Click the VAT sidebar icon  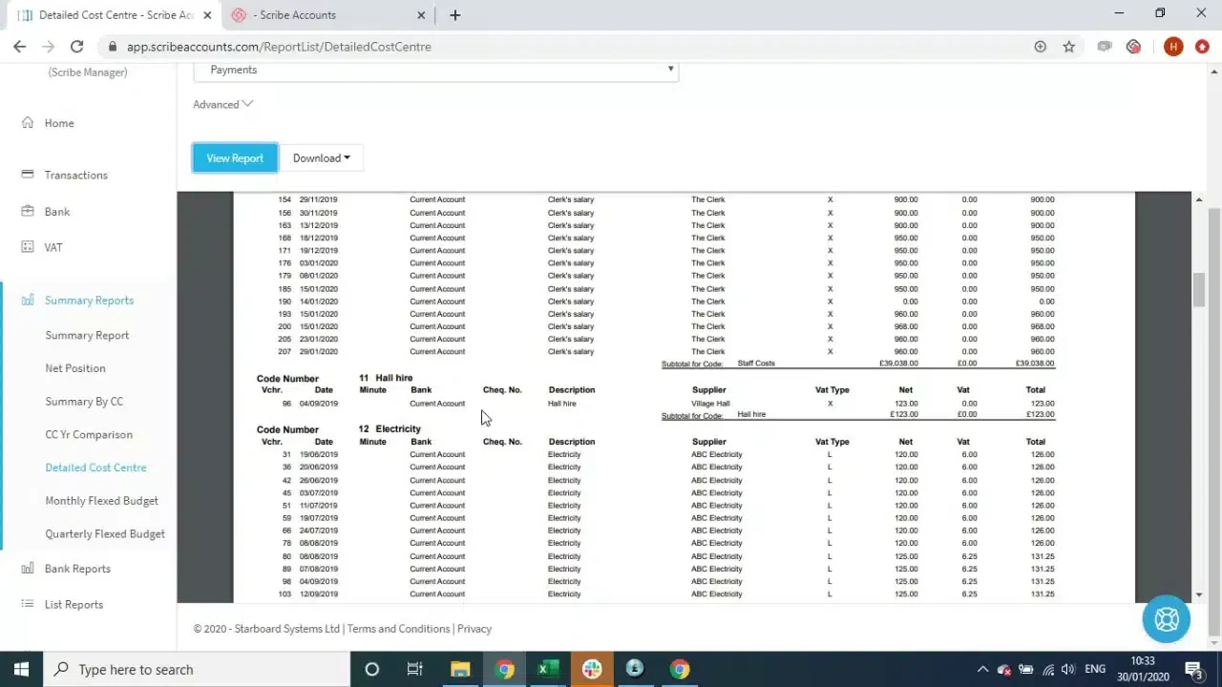click(x=27, y=247)
